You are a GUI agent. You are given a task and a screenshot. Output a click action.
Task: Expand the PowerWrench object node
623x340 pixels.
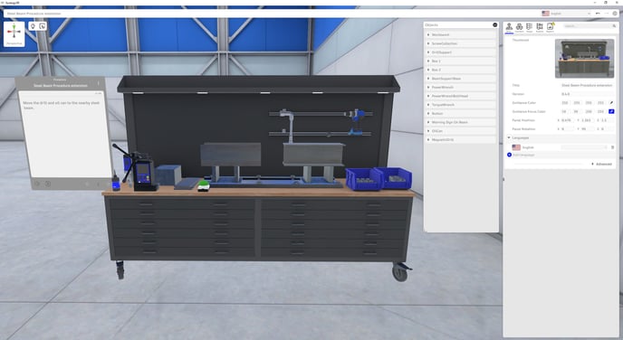[428, 88]
